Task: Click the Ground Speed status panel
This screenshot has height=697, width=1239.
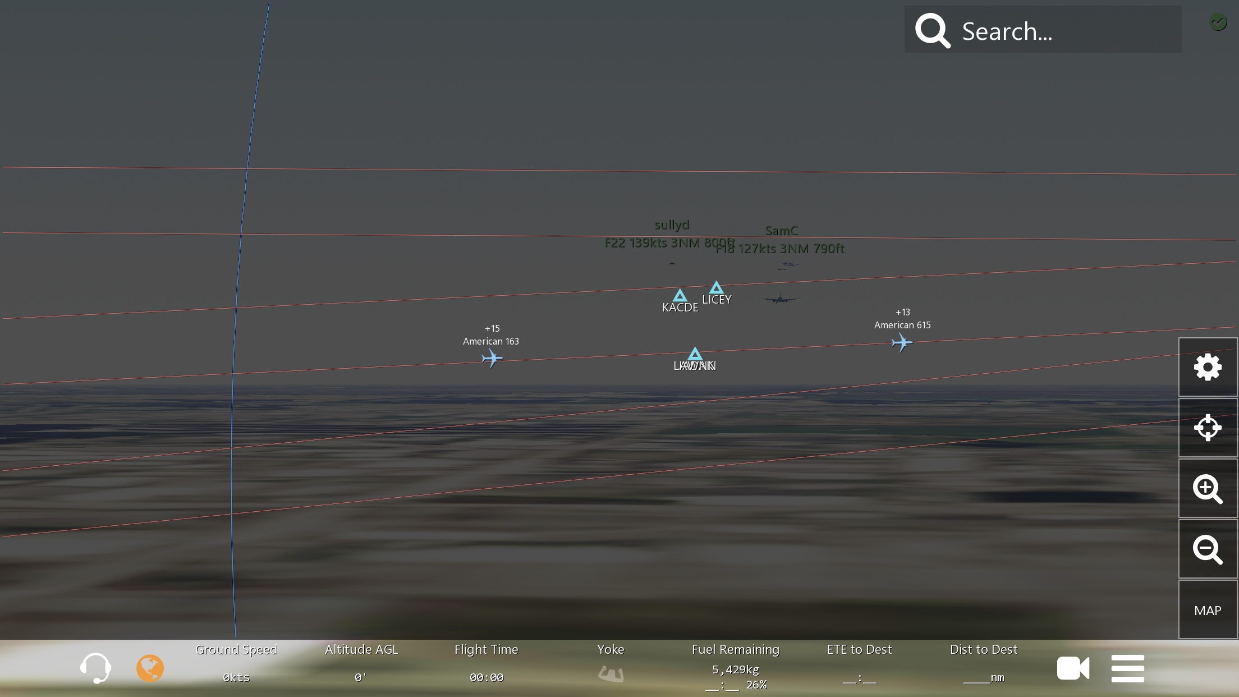Action: tap(236, 664)
